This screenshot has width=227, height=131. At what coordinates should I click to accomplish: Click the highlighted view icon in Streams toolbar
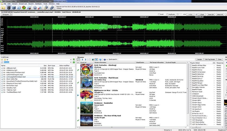(x=96, y=60)
